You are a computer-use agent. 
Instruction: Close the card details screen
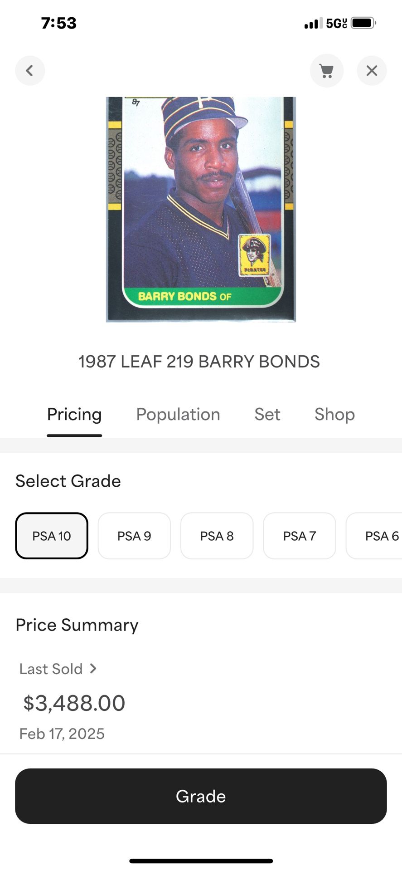372,71
